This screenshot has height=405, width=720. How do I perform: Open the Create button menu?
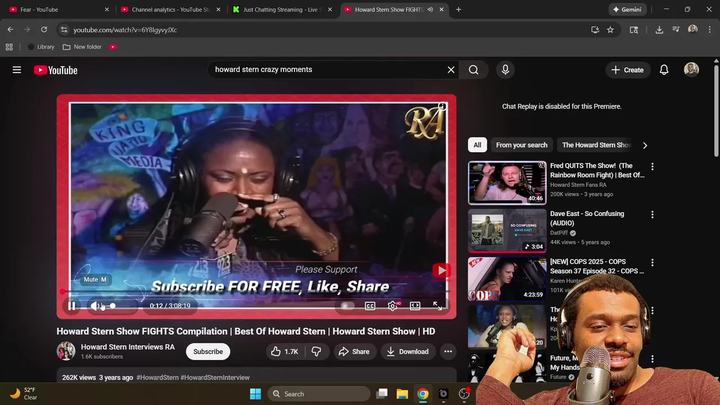pos(628,70)
